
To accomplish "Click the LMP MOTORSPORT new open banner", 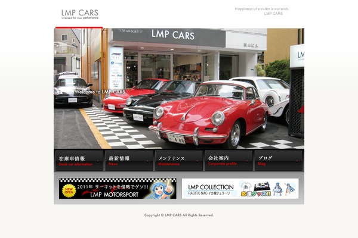I will [x=118, y=189].
